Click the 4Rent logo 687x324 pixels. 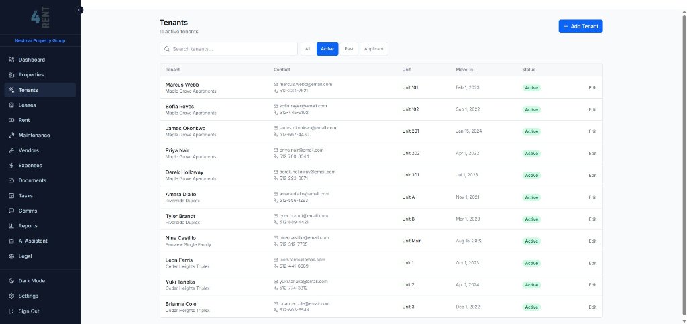point(40,17)
